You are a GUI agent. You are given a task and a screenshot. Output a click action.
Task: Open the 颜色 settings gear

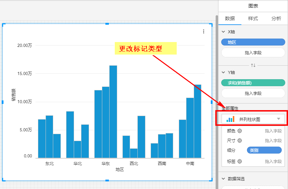tap(240, 131)
